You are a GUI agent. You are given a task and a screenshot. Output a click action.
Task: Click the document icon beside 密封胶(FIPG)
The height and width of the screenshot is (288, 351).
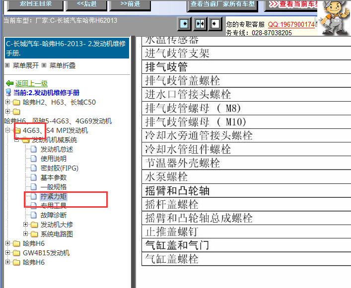[x=34, y=168]
